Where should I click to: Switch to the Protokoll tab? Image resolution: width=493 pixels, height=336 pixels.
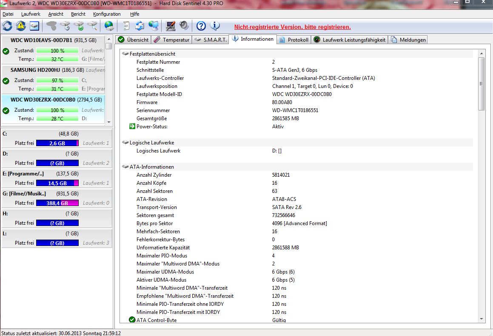pyautogui.click(x=294, y=40)
